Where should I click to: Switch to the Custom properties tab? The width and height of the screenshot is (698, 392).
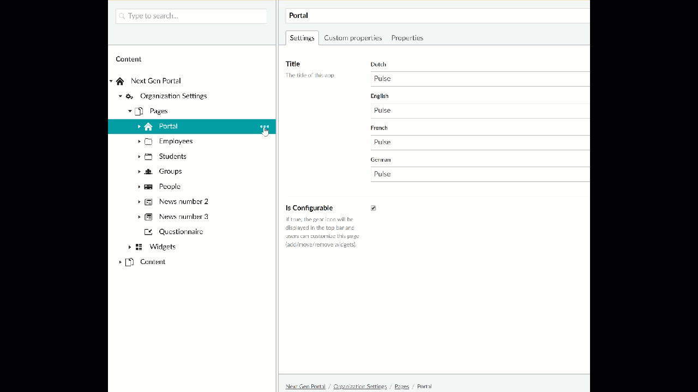click(353, 38)
